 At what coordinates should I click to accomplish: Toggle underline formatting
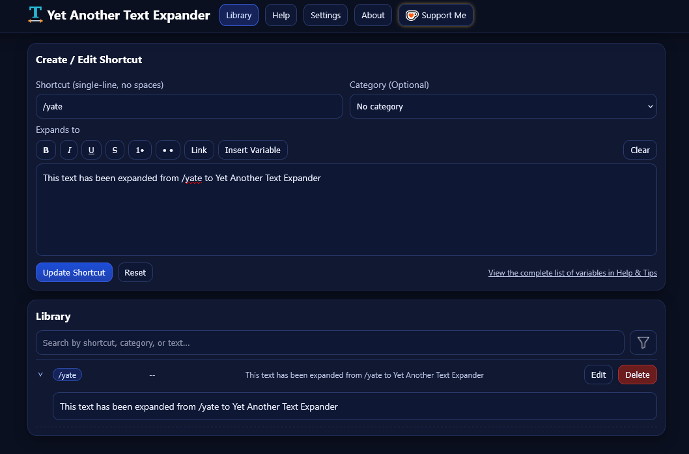(x=91, y=150)
